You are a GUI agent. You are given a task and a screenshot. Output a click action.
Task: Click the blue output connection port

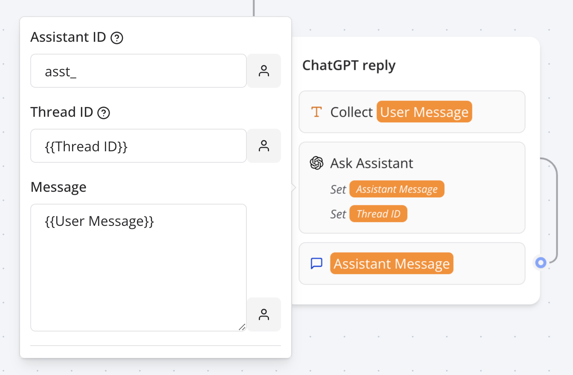point(541,262)
